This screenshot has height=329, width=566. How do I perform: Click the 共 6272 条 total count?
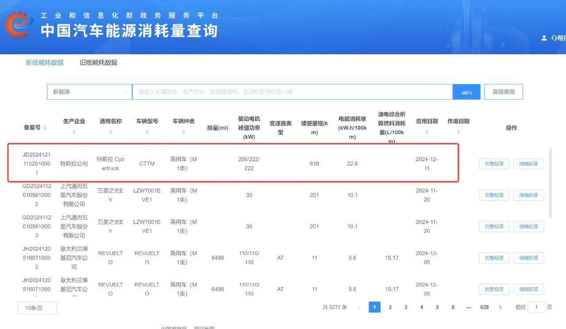(x=335, y=307)
